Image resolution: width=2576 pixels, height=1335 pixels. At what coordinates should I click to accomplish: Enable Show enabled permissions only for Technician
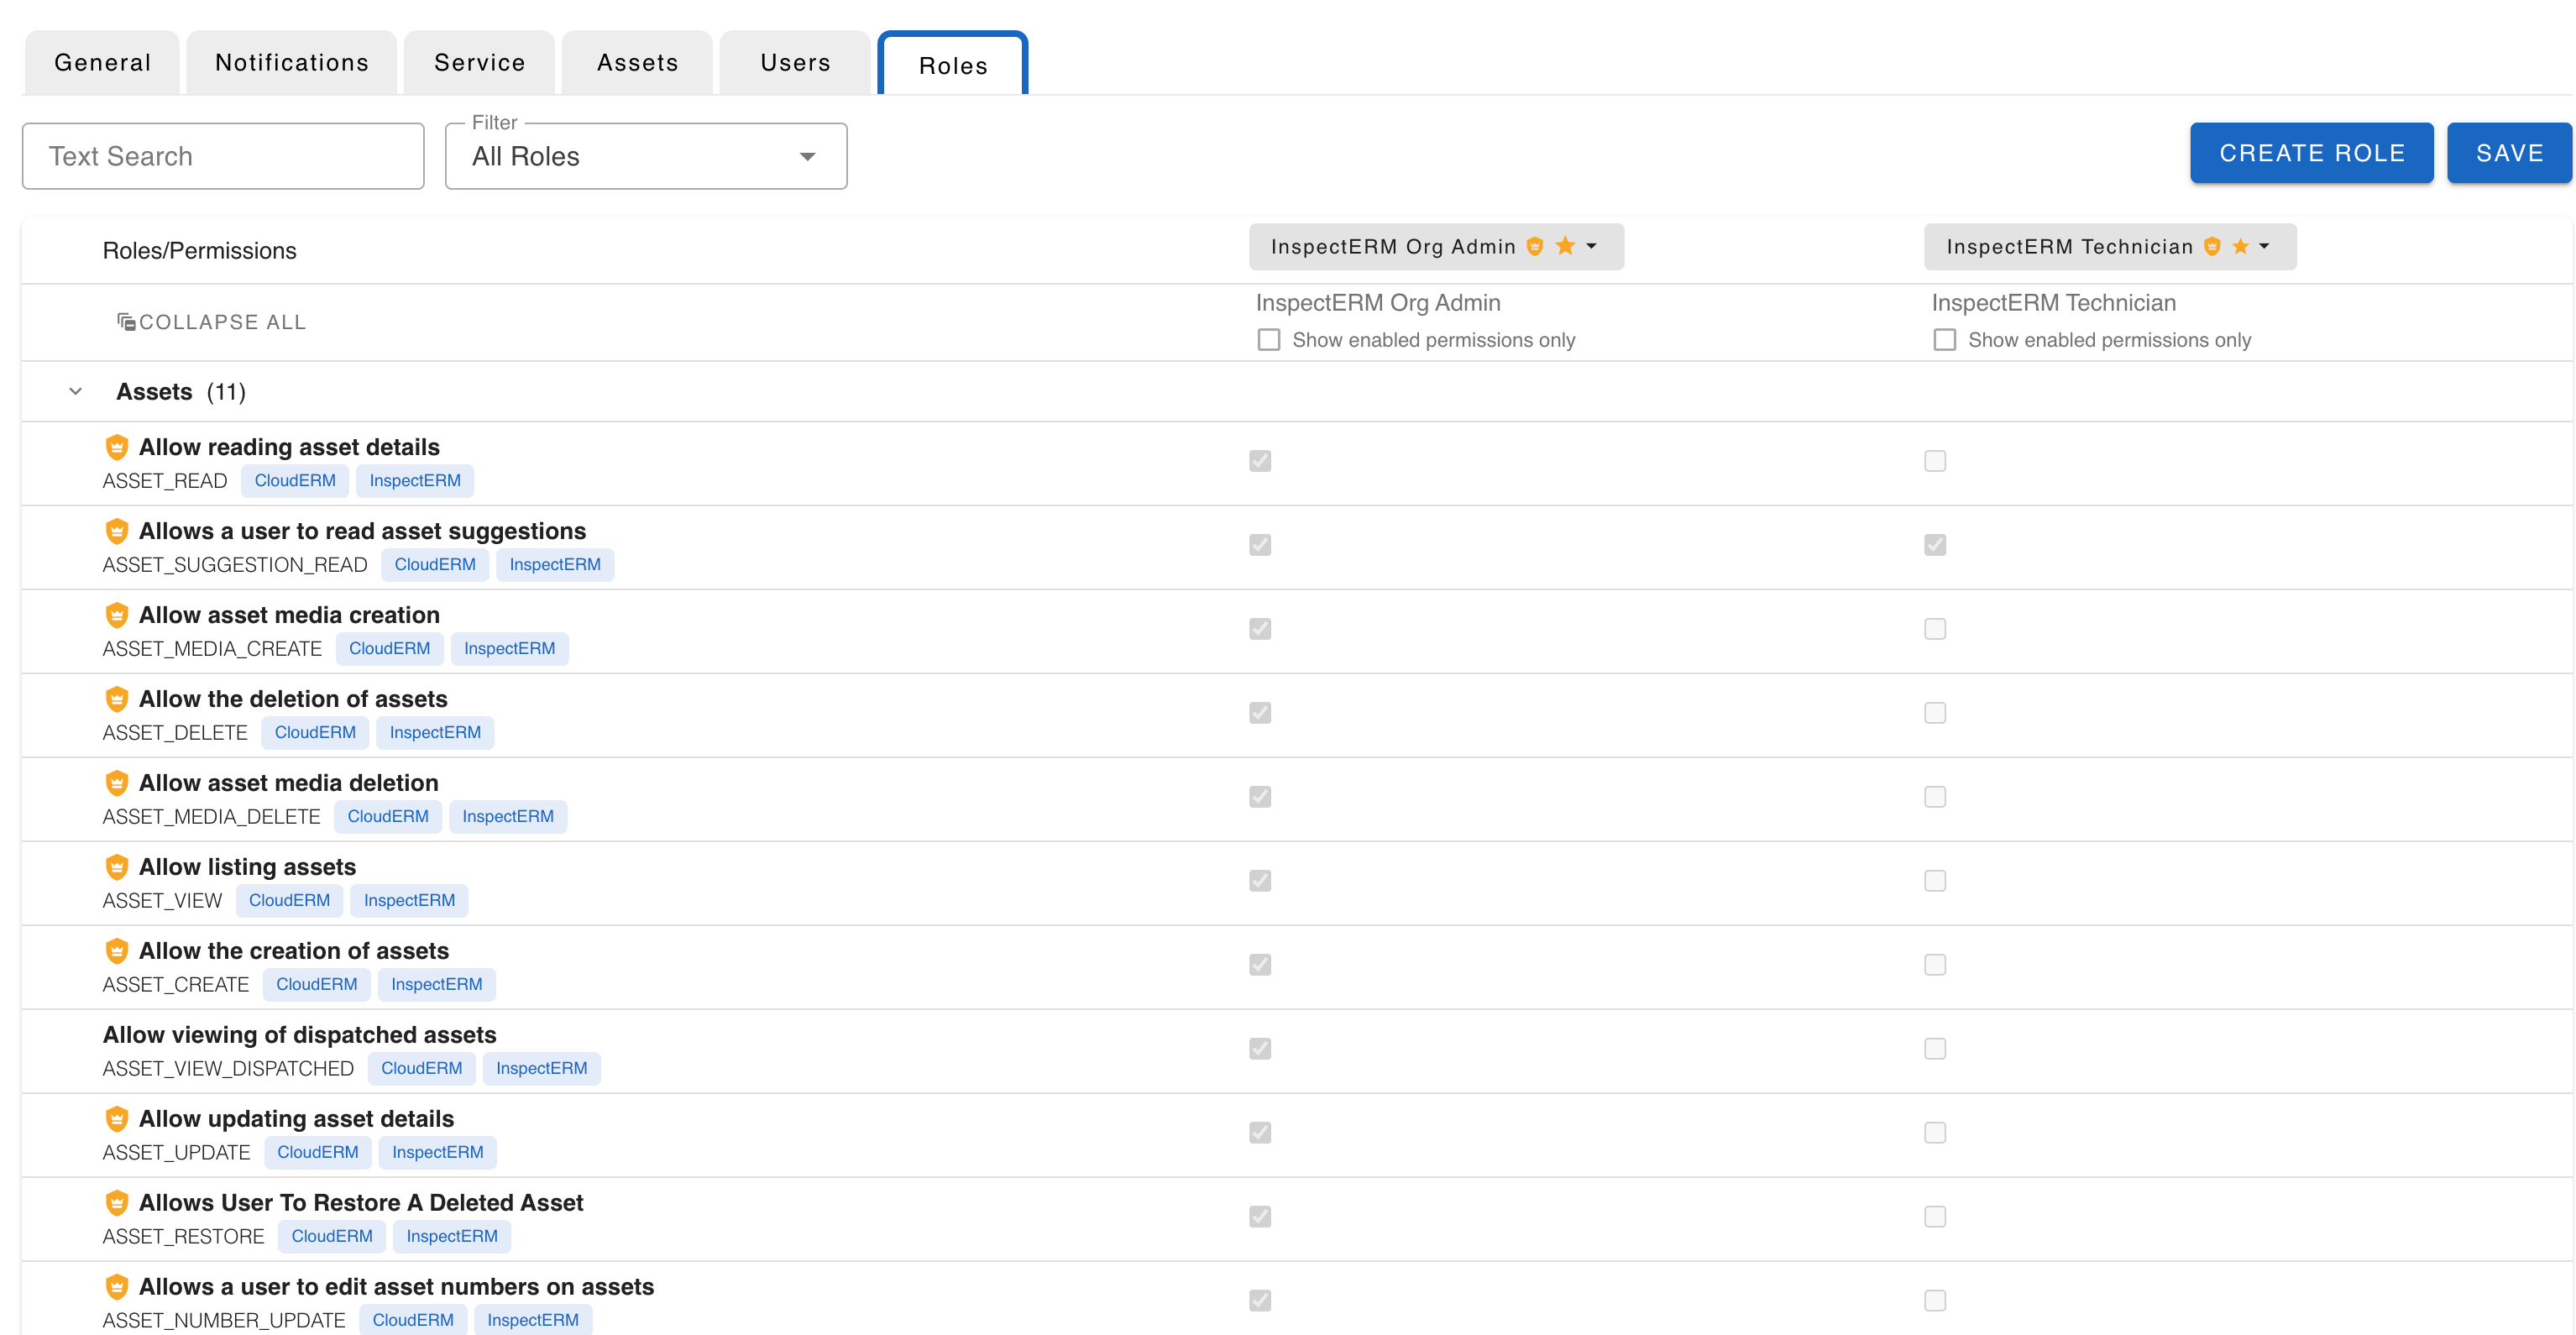(x=1945, y=340)
